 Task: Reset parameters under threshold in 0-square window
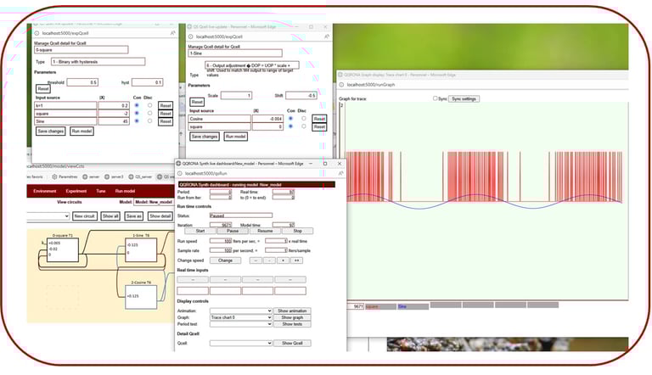pyautogui.click(x=43, y=89)
